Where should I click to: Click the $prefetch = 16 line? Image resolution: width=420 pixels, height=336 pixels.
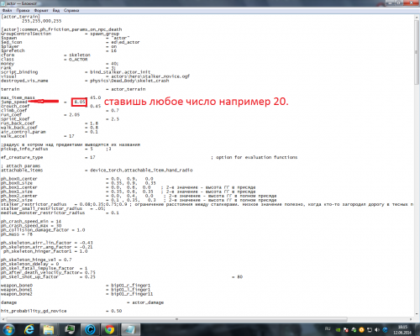point(59,50)
